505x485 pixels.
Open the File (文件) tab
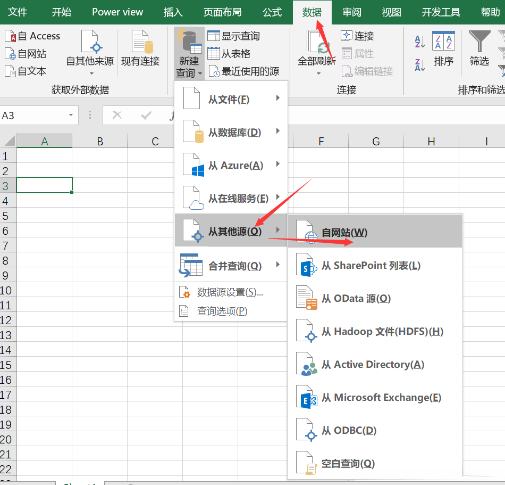tap(18, 12)
